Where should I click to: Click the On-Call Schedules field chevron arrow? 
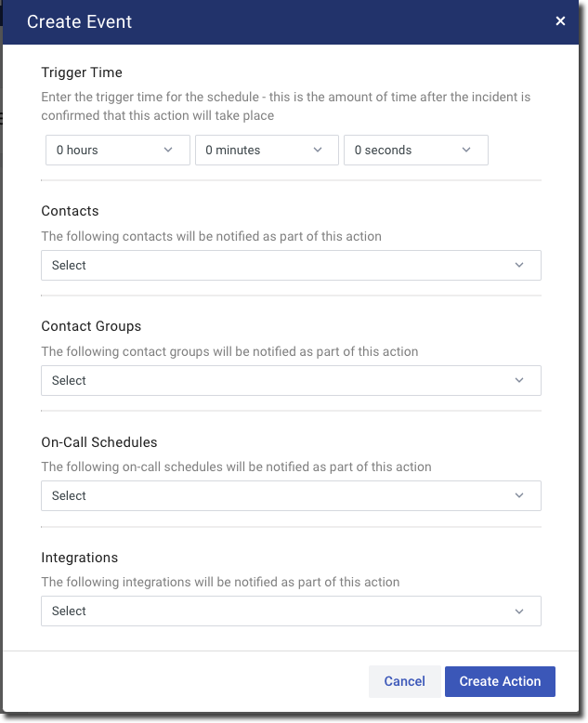(519, 495)
